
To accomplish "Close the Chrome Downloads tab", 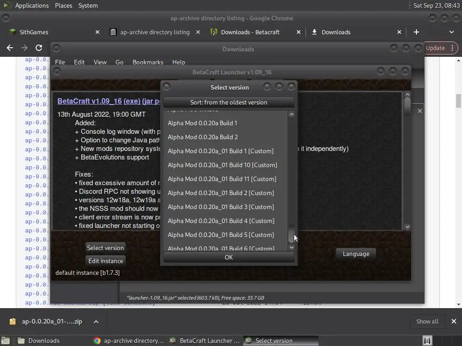I will pyautogui.click(x=399, y=32).
